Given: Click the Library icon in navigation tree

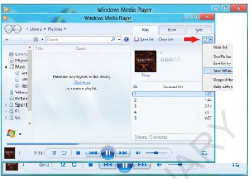Looking at the screenshot, I should pos(11,55).
